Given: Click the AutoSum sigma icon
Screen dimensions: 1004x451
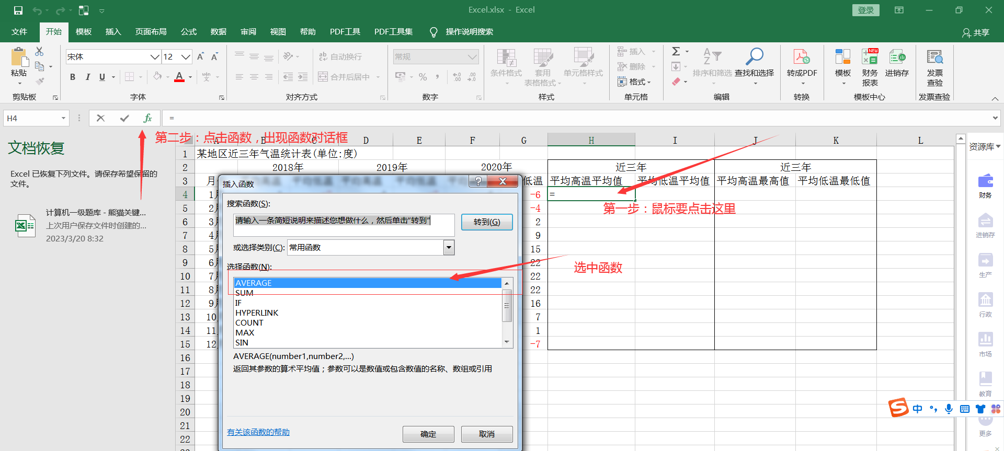Looking at the screenshot, I should tap(676, 51).
